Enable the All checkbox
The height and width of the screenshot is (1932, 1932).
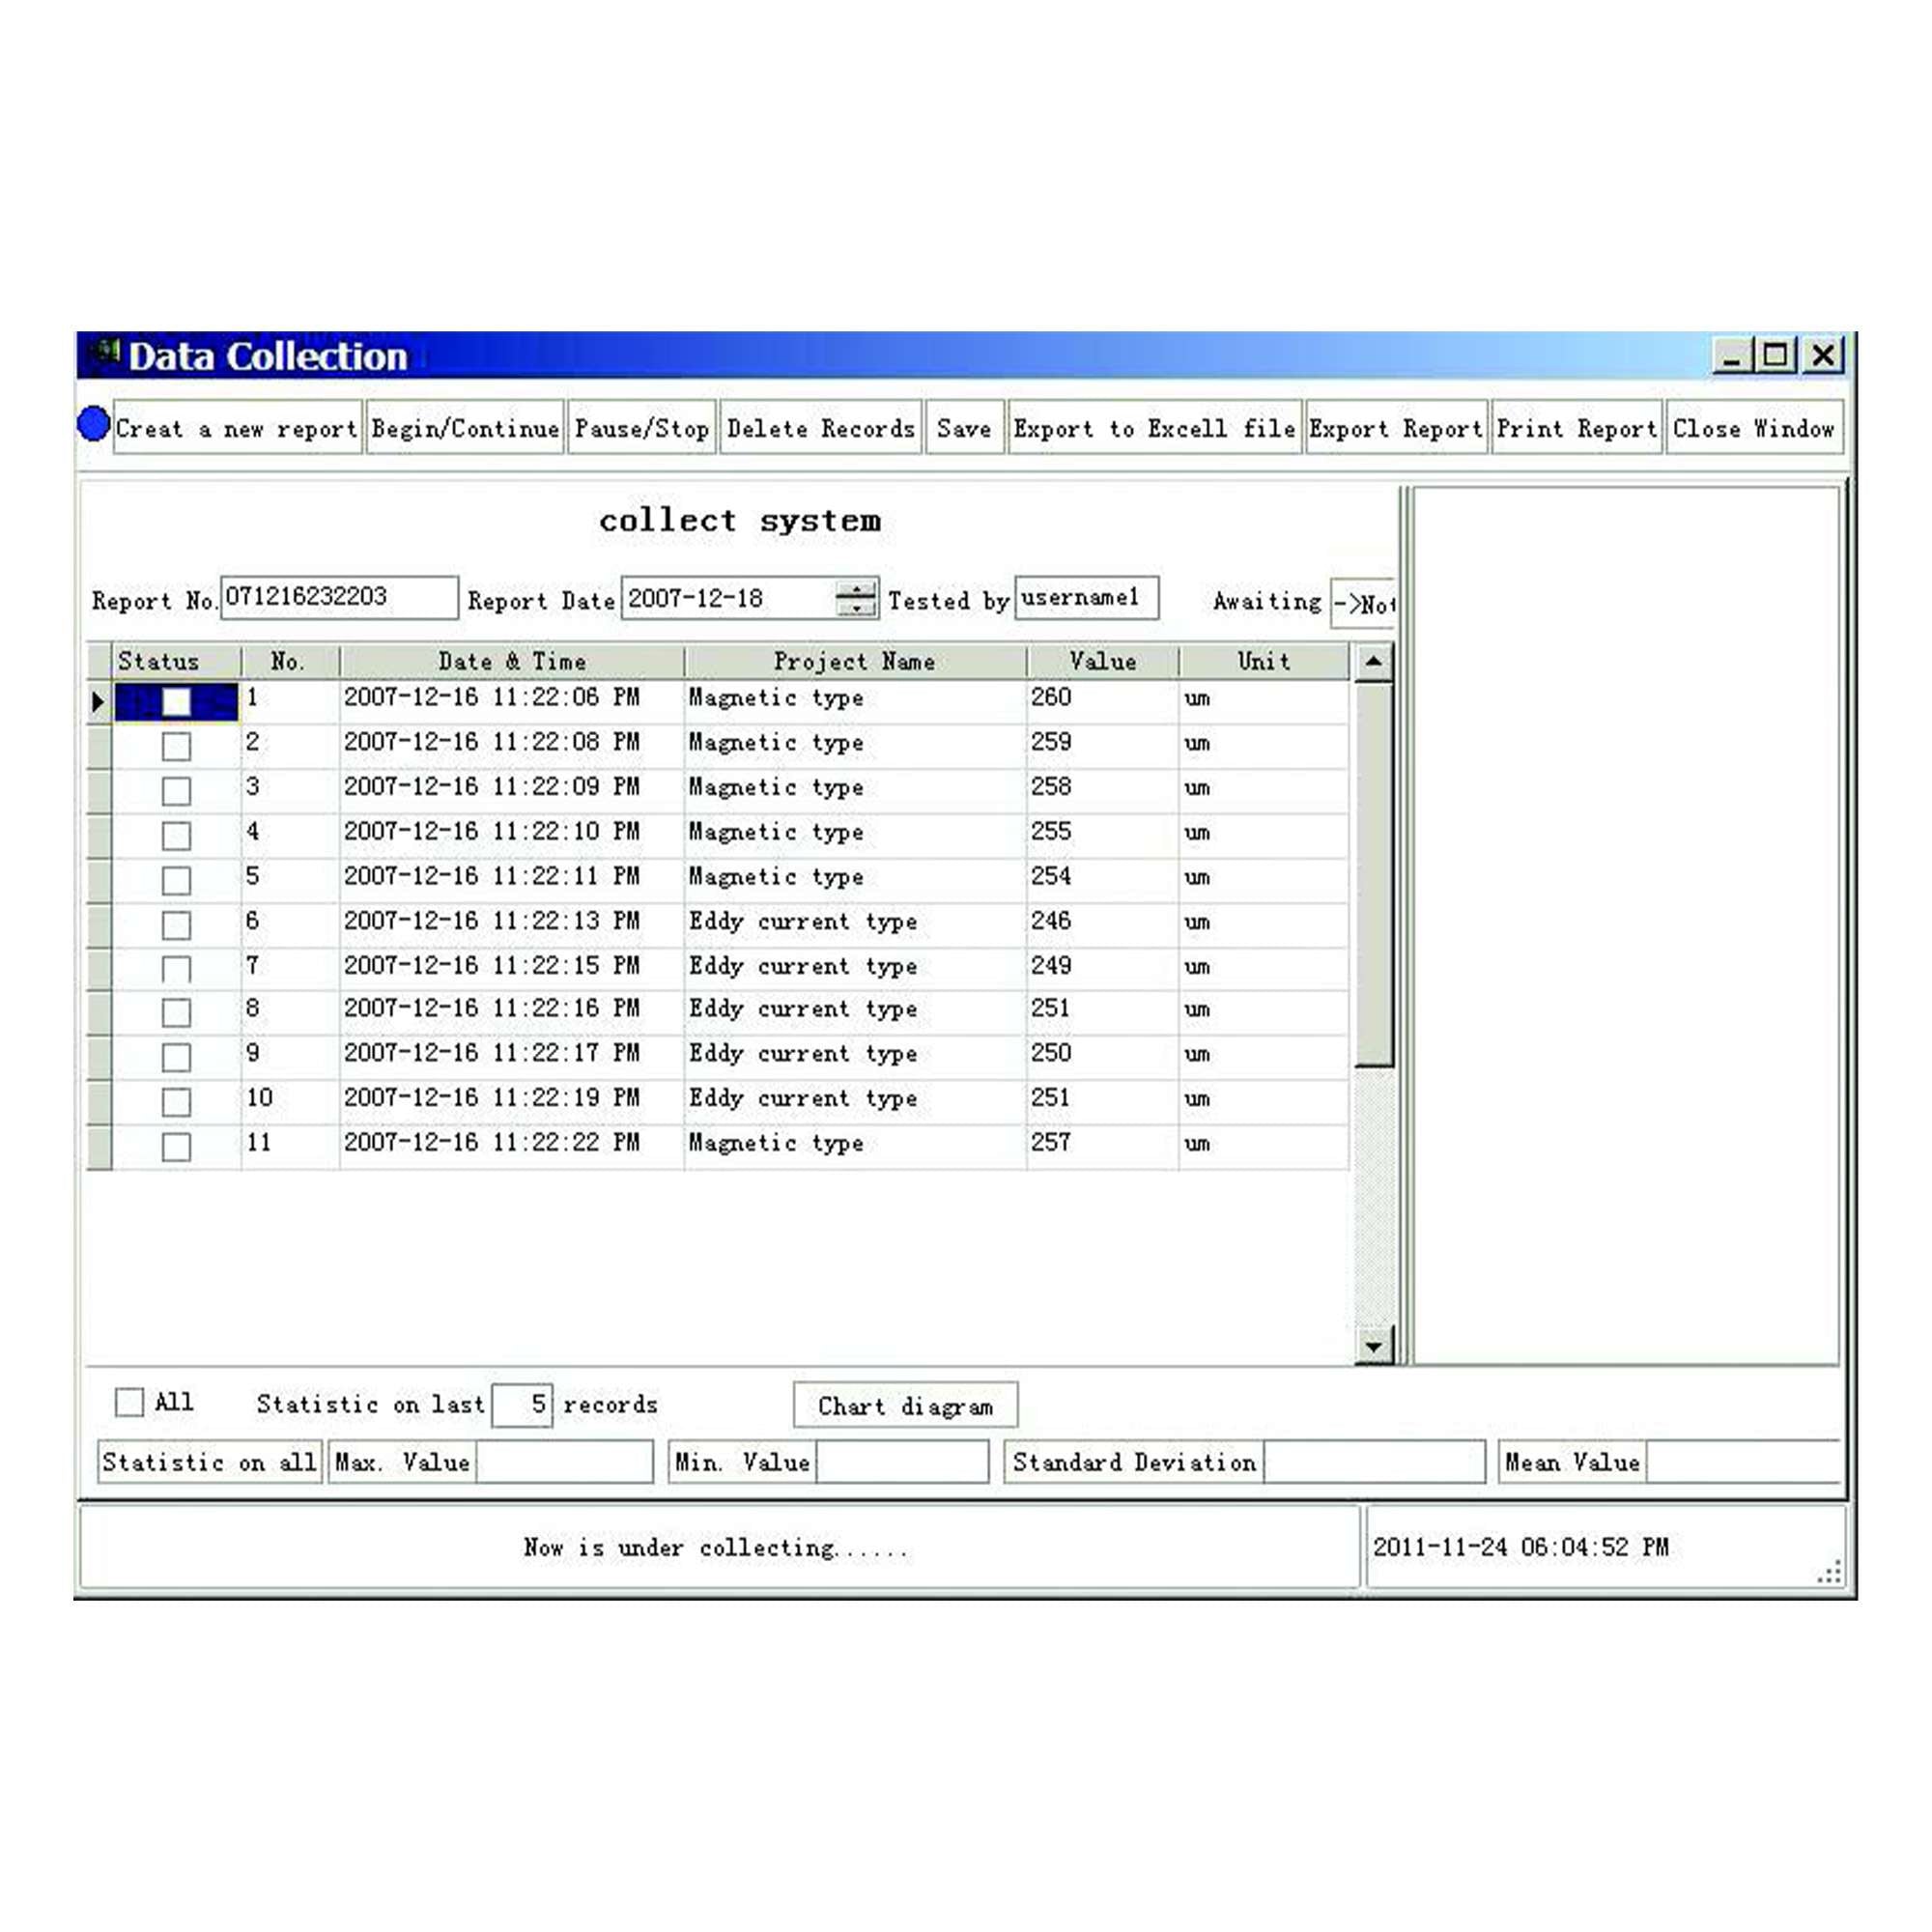(x=130, y=1402)
